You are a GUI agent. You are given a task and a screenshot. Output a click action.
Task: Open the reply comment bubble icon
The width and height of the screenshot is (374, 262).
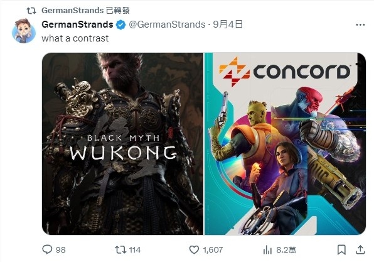pos(47,249)
